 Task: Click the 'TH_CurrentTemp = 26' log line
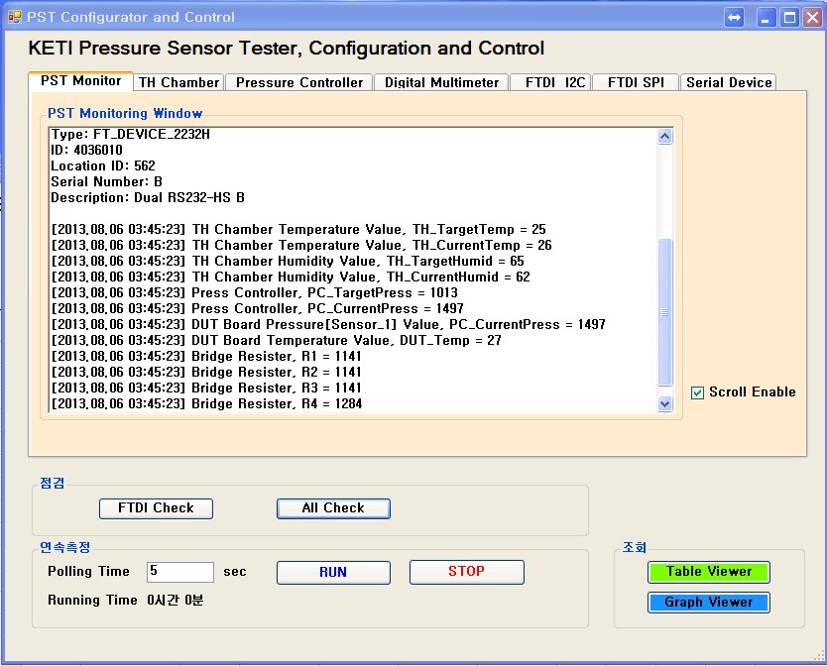pos(301,245)
